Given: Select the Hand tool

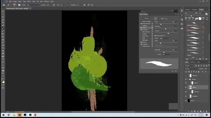Looking at the screenshot, I should coord(3,70).
